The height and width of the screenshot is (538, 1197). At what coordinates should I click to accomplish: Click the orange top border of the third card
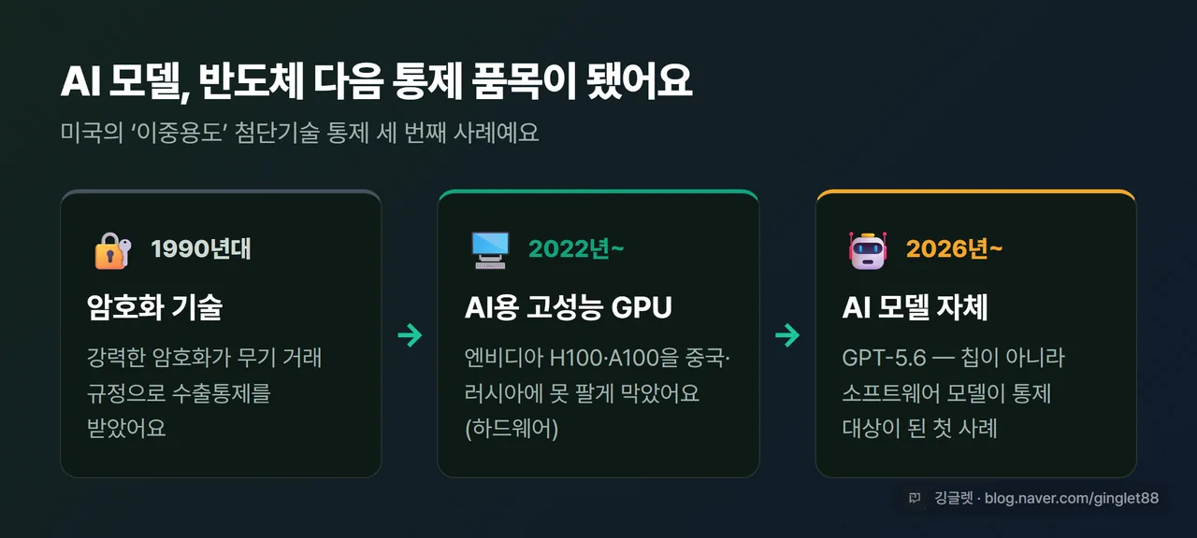[975, 192]
